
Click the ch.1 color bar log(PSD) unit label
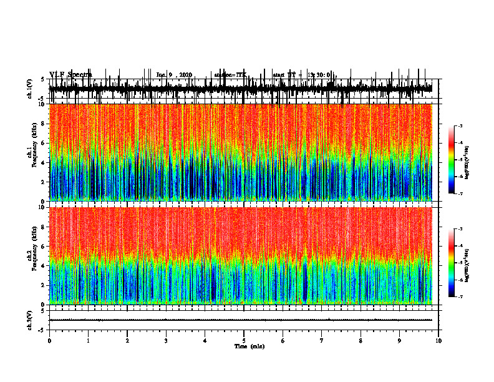(467, 163)
